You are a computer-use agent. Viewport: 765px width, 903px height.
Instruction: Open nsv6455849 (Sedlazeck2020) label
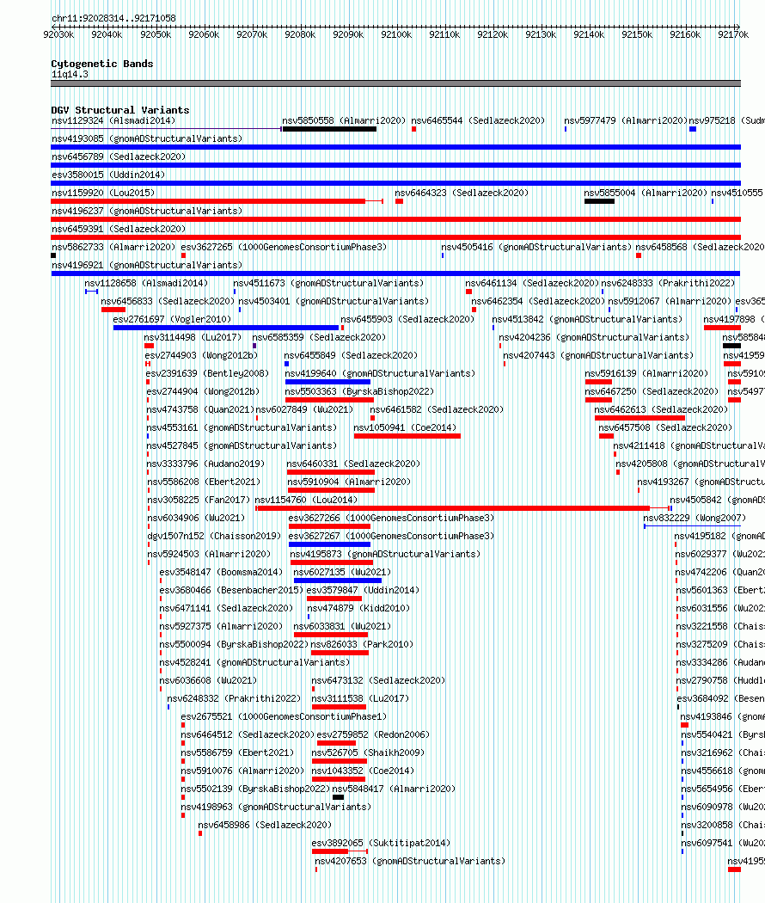[351, 355]
